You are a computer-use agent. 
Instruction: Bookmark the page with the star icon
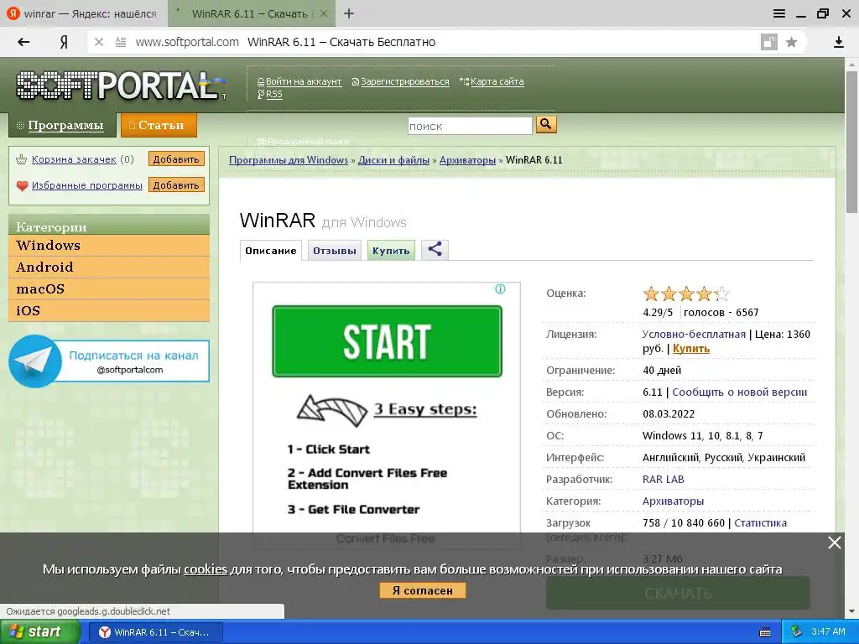(791, 42)
